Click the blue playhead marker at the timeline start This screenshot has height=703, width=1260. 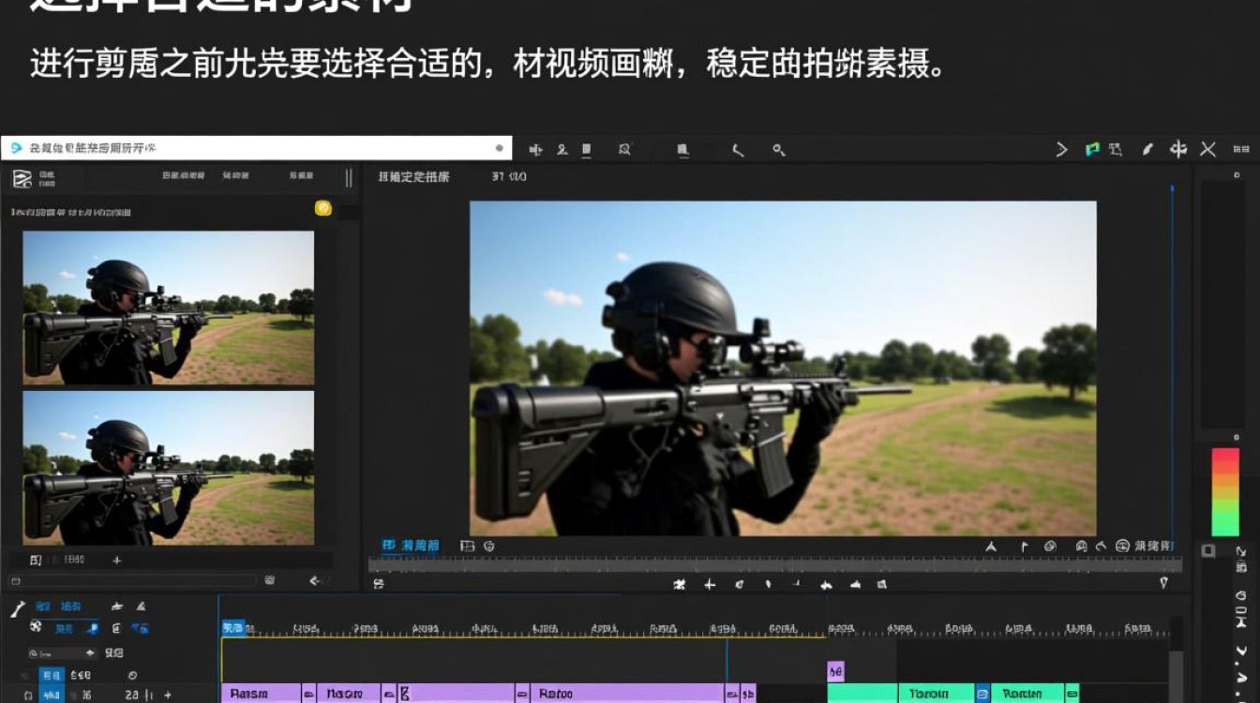[232, 627]
